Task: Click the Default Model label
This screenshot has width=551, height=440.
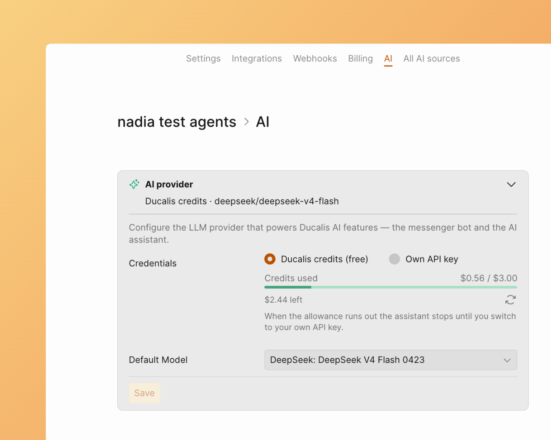Action: 158,360
